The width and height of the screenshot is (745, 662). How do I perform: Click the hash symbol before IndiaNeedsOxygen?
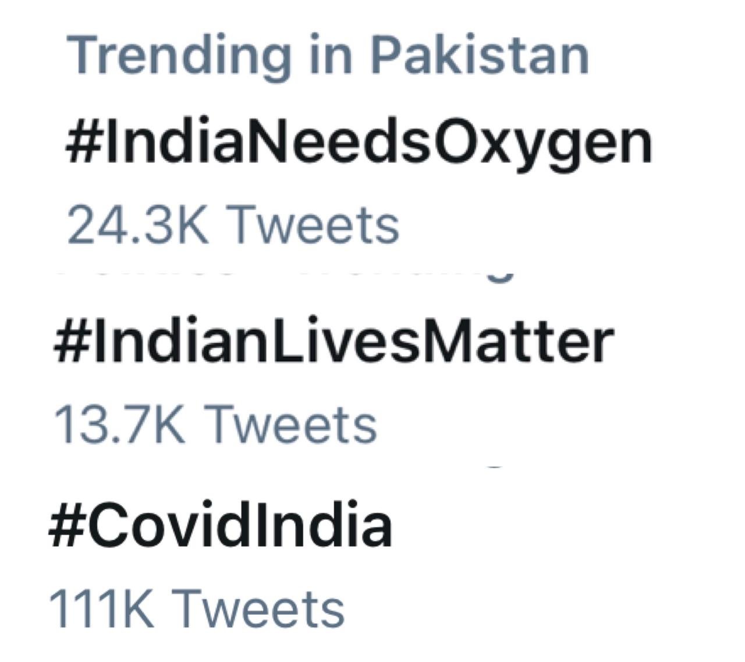pyautogui.click(x=83, y=143)
